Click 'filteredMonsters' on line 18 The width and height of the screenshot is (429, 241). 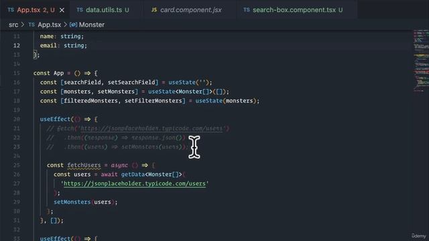coord(90,101)
